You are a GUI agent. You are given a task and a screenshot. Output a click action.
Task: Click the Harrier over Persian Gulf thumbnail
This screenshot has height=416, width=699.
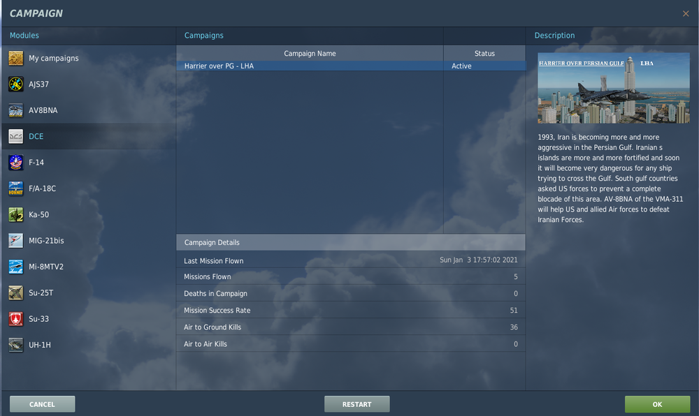(614, 88)
